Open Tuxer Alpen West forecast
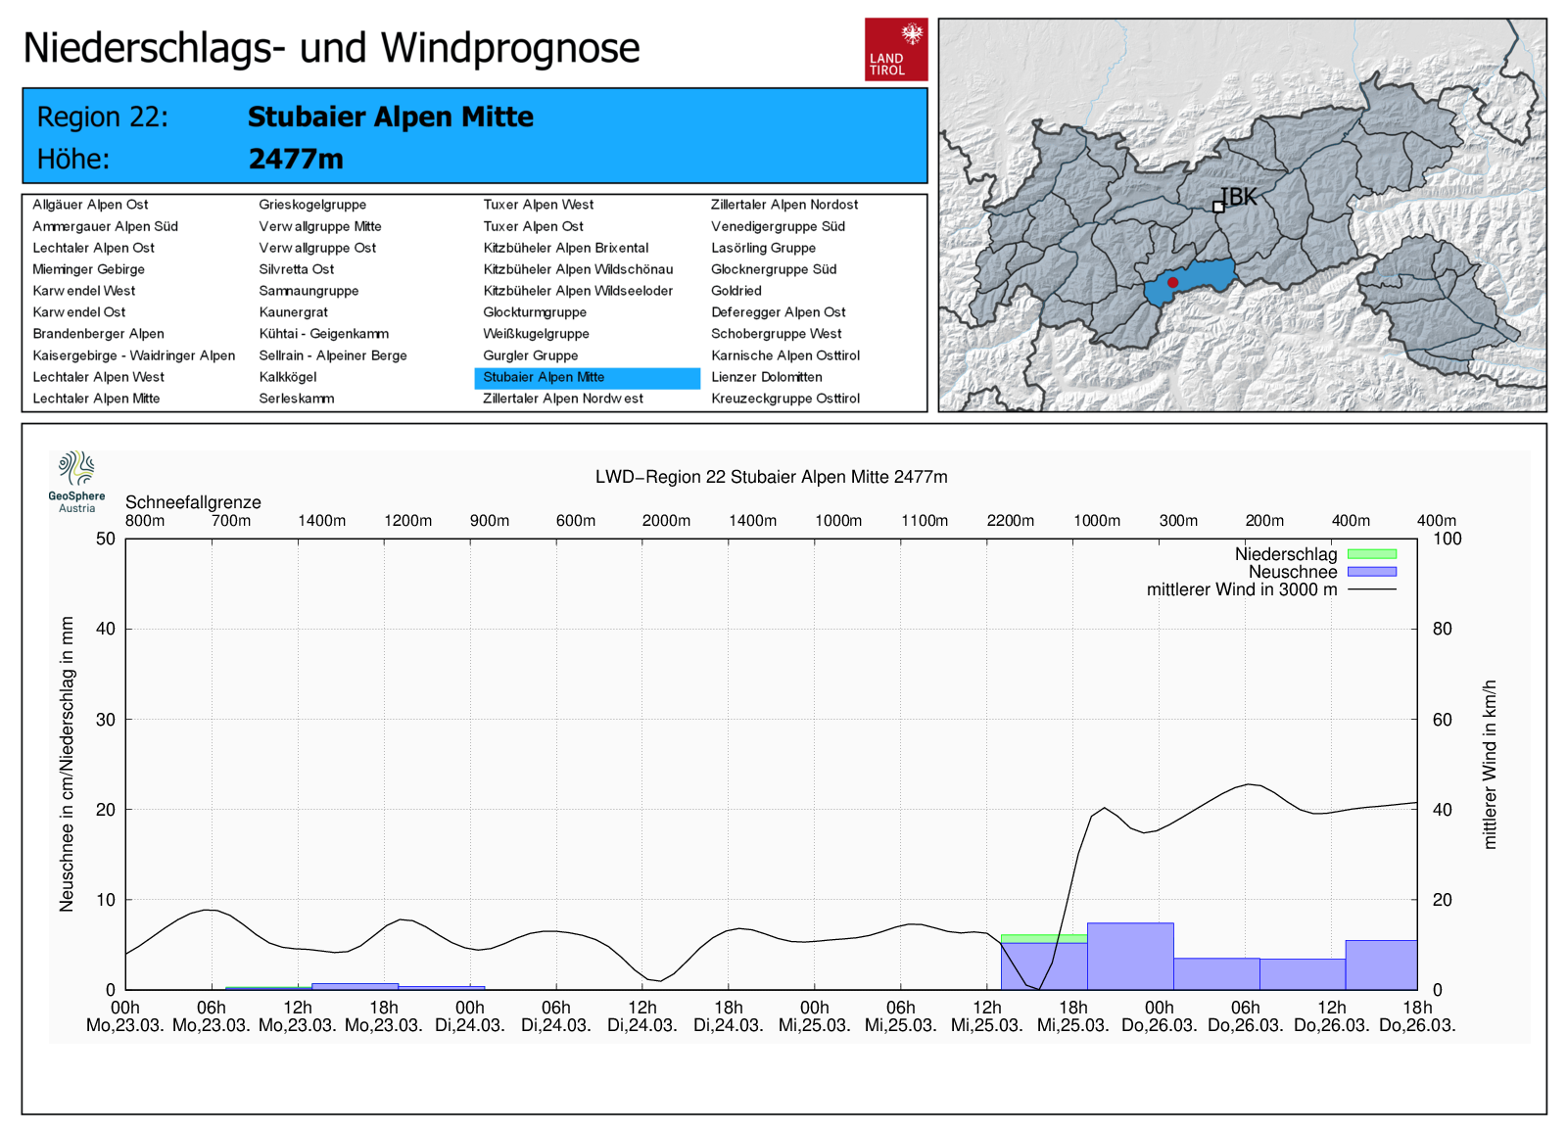1567x1129 pixels. pos(538,205)
